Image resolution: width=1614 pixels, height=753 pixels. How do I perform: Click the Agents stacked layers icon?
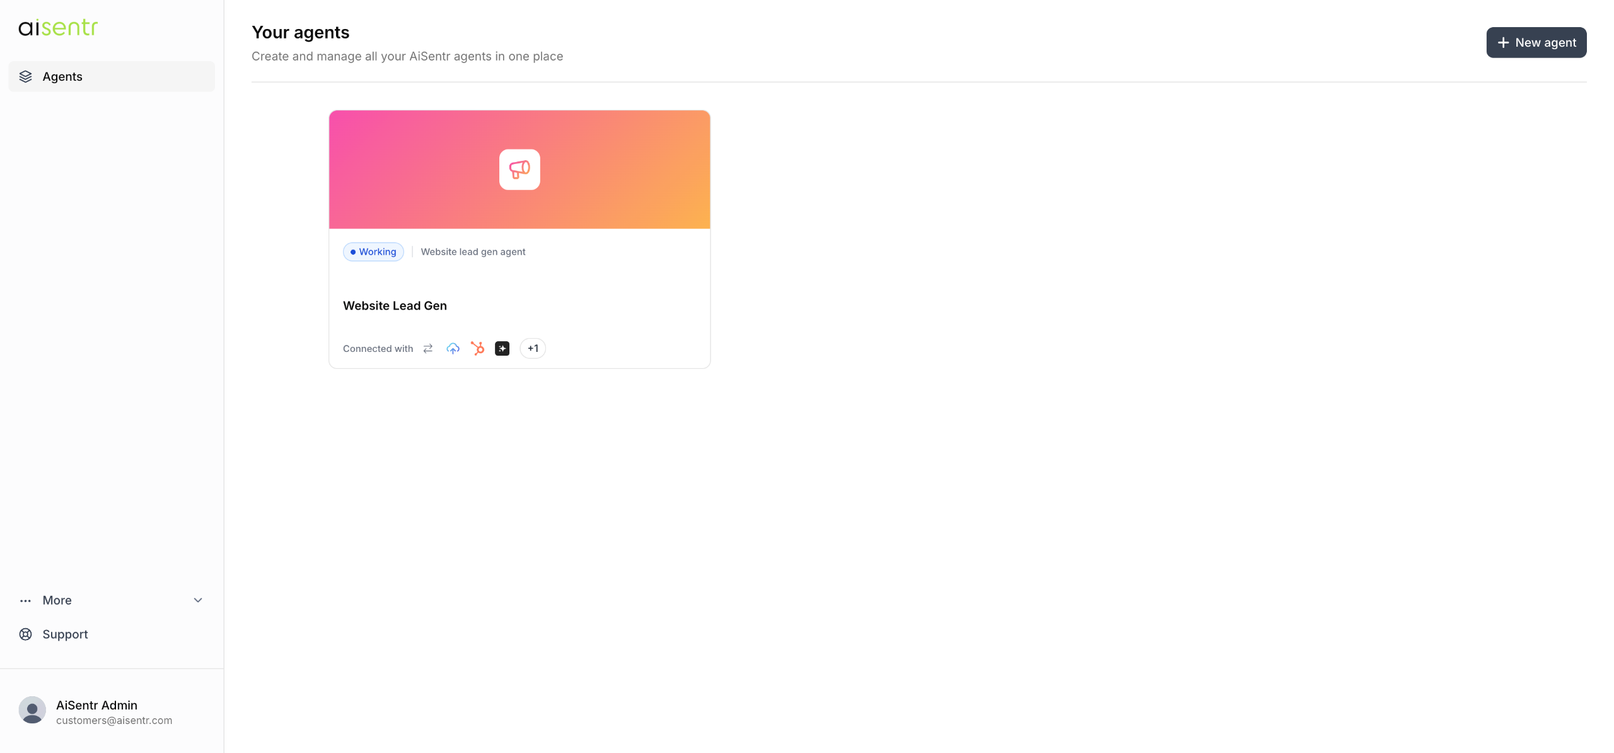coord(25,76)
